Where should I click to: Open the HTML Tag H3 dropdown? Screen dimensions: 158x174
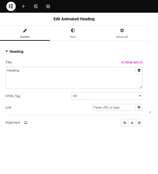107,96
